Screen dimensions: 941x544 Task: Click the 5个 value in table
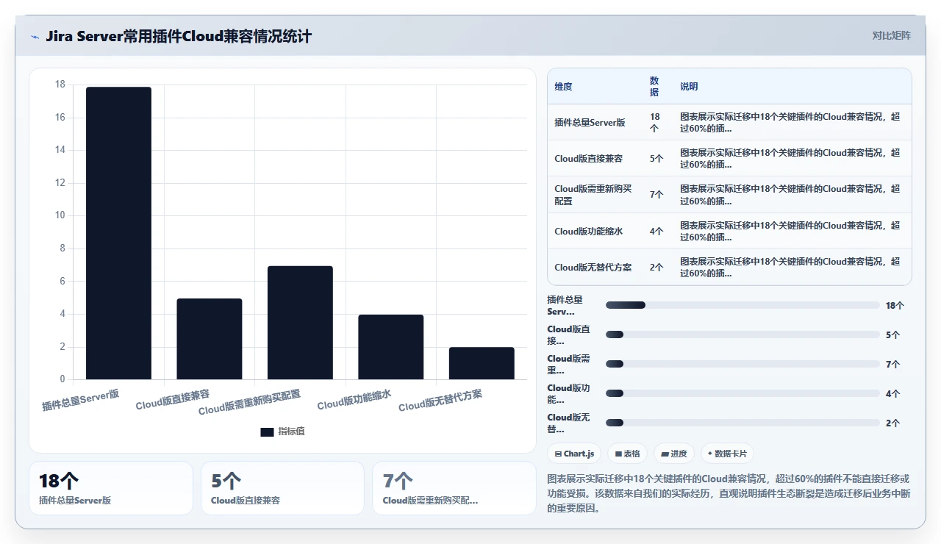click(x=656, y=158)
